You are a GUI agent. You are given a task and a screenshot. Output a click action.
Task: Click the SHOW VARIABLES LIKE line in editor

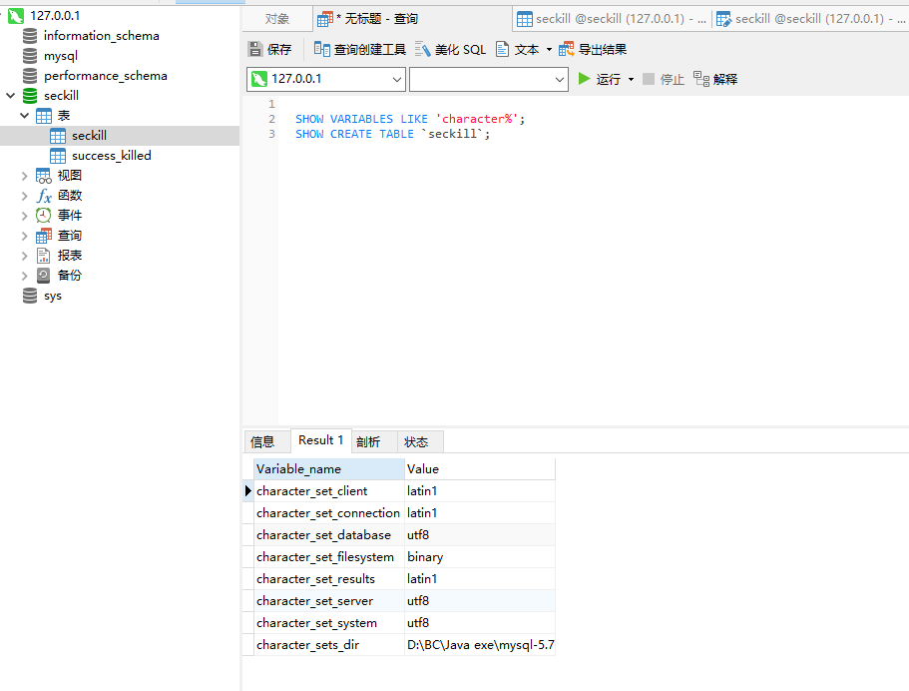[x=410, y=119]
